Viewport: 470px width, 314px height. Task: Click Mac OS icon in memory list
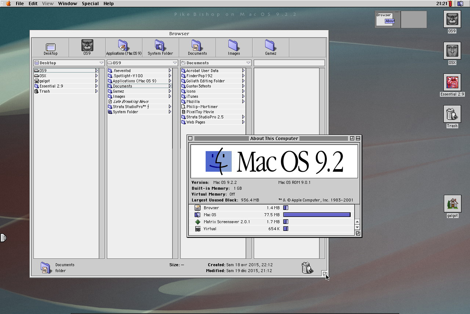click(198, 215)
